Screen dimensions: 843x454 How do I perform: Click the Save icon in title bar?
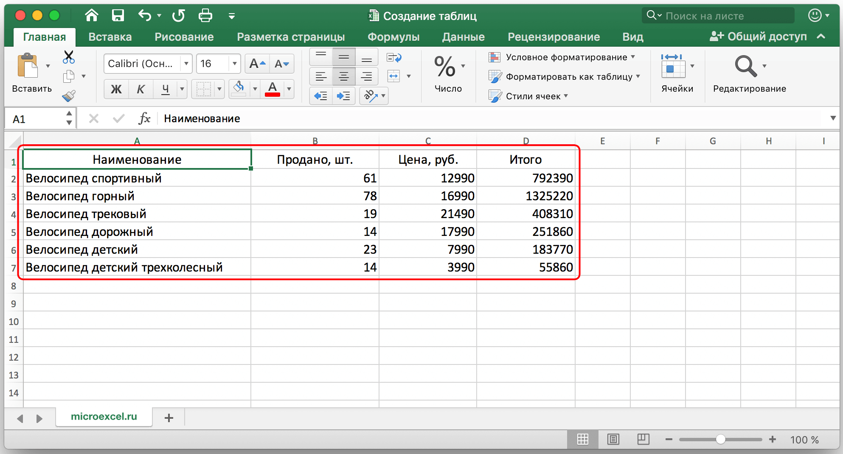pyautogui.click(x=118, y=16)
